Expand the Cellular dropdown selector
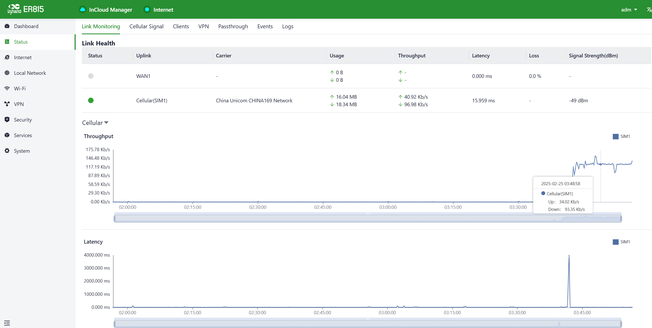 pos(95,123)
